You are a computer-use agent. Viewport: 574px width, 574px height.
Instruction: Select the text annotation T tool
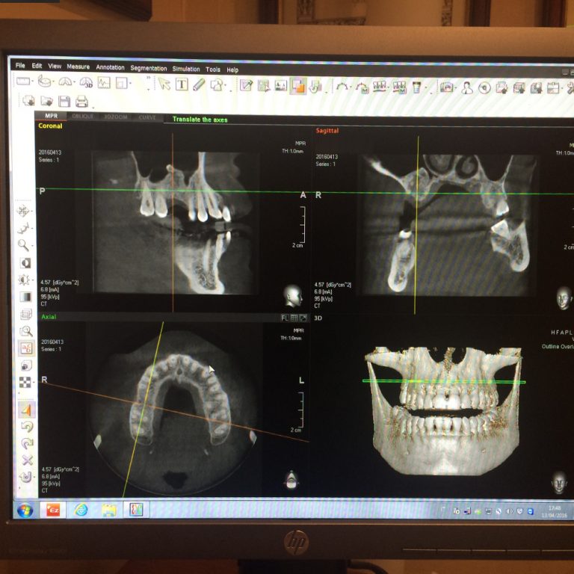182,84
